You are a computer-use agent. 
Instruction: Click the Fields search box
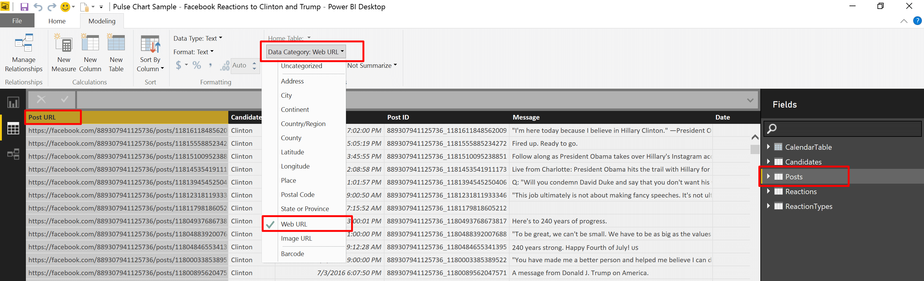[x=843, y=128]
